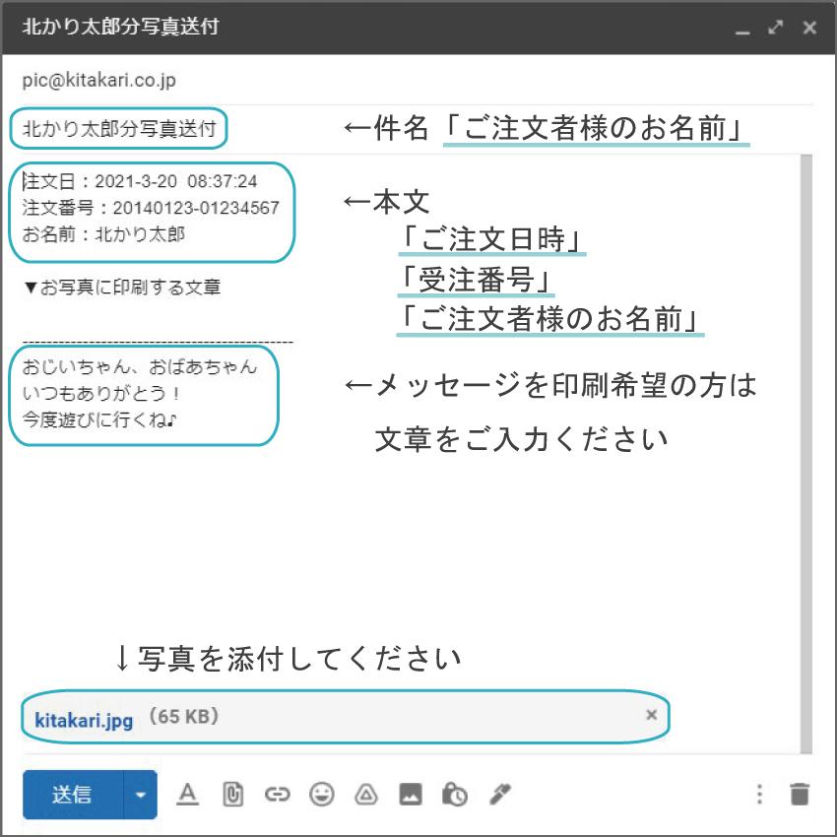This screenshot has width=837, height=837.
Task: Remove the kitakari.jpg attachment
Action: [651, 715]
